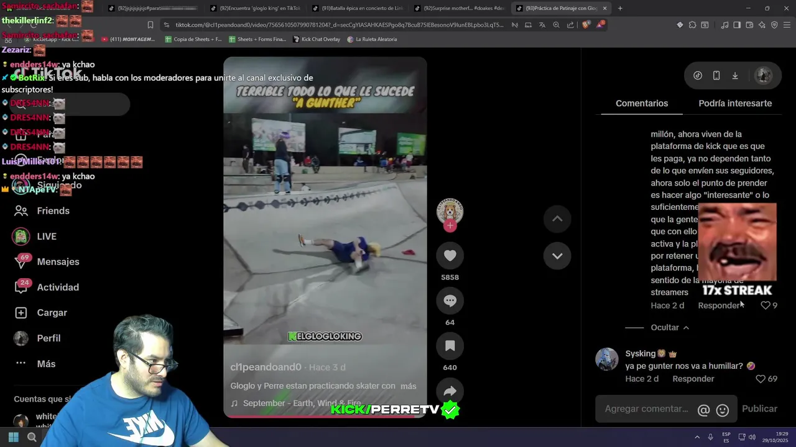This screenshot has height=447, width=796.
Task: Open Mensajes in the sidebar
Action: pyautogui.click(x=47, y=262)
